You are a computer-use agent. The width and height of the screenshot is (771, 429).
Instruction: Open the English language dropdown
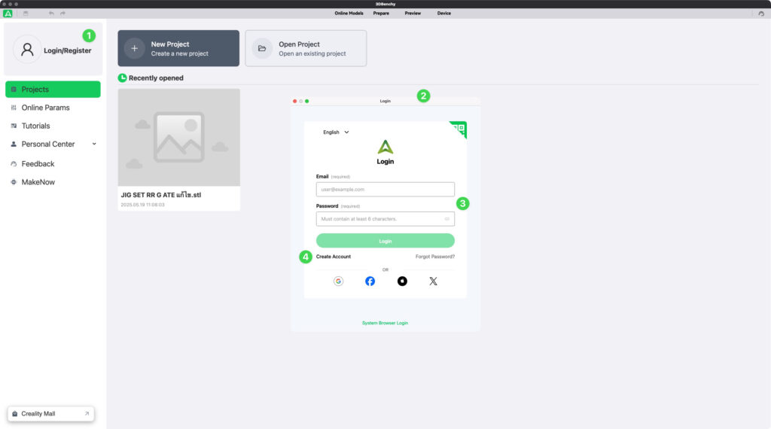click(x=336, y=132)
